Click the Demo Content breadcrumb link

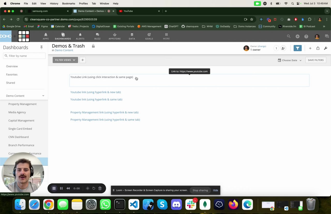click(x=64, y=50)
